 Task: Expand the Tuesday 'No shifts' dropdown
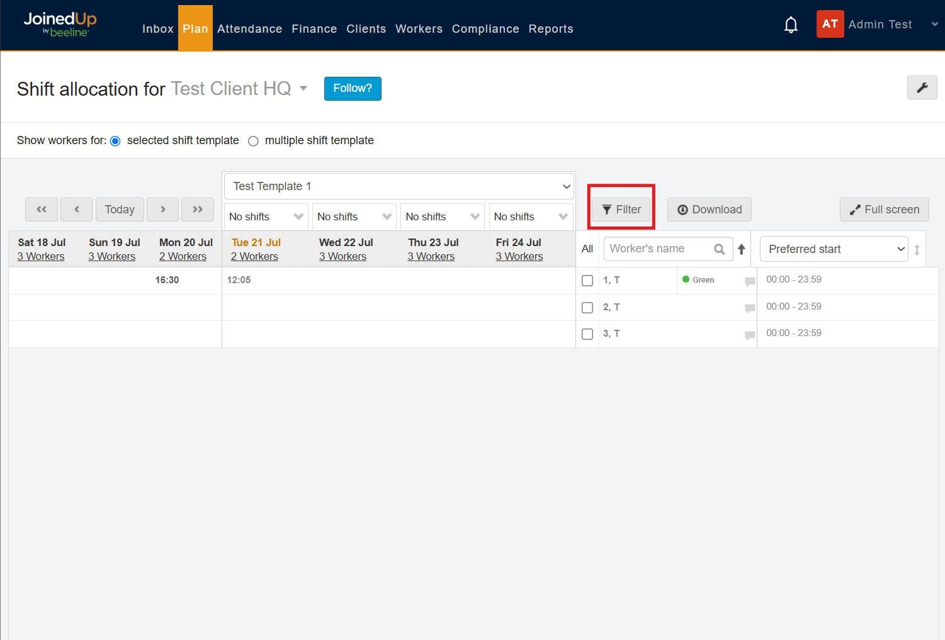point(266,216)
